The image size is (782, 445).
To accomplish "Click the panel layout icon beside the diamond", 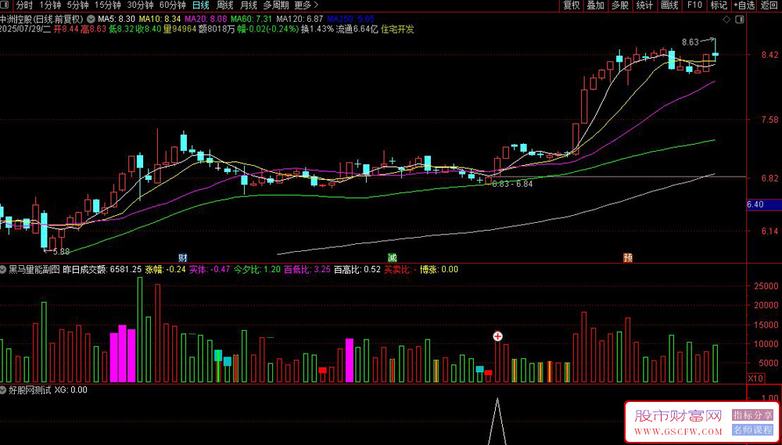I will pos(740,19).
